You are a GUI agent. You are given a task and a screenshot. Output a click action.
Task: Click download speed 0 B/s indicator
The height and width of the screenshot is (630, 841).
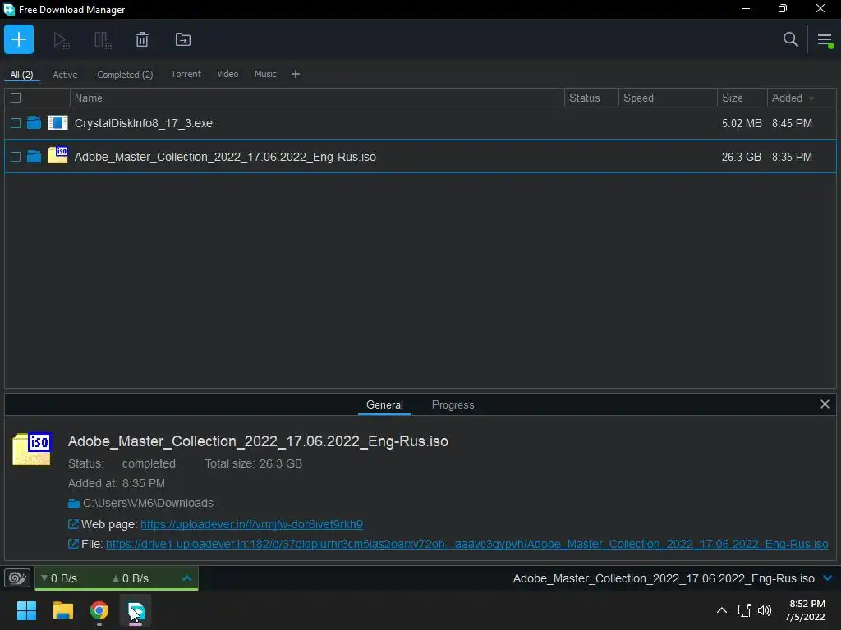(59, 578)
